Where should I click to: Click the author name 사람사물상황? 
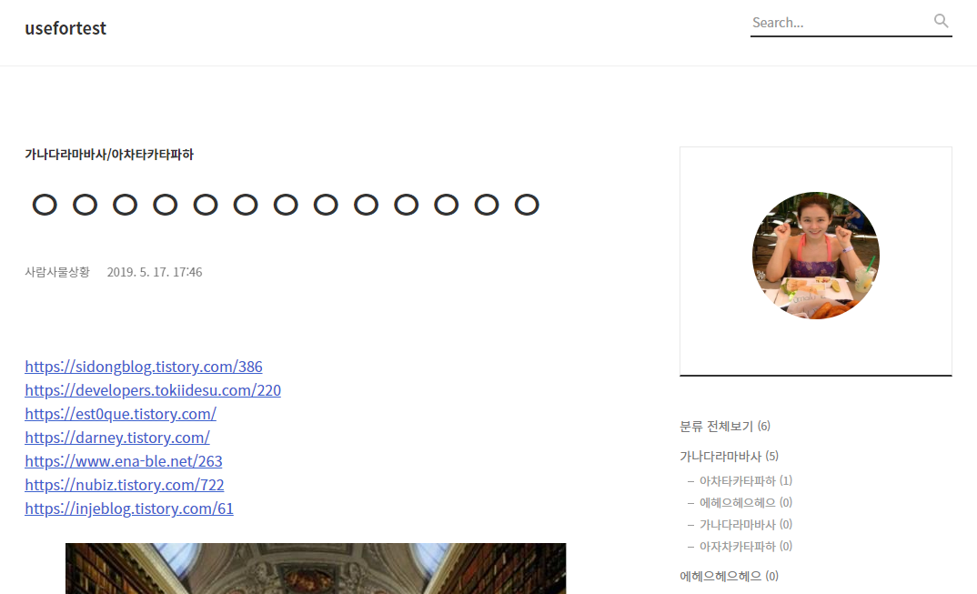click(57, 272)
